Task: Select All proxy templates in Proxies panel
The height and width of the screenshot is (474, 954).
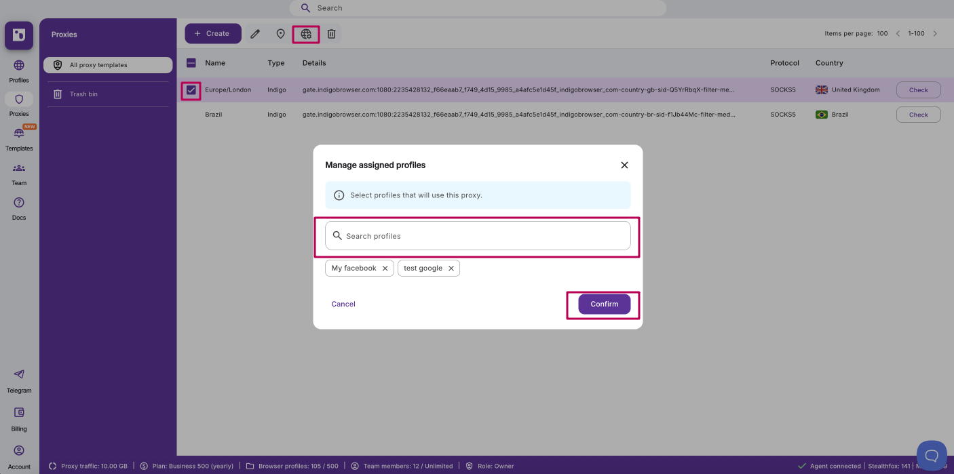Action: click(x=107, y=64)
